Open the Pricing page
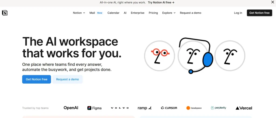 tap(153, 13)
